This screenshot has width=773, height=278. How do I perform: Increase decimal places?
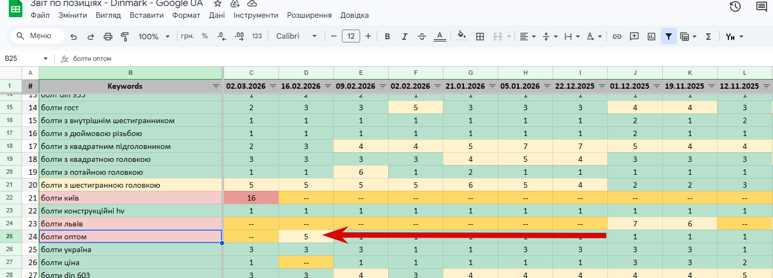coord(240,36)
